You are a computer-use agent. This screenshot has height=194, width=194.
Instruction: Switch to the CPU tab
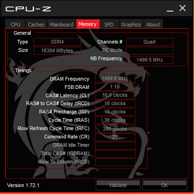[15, 25]
